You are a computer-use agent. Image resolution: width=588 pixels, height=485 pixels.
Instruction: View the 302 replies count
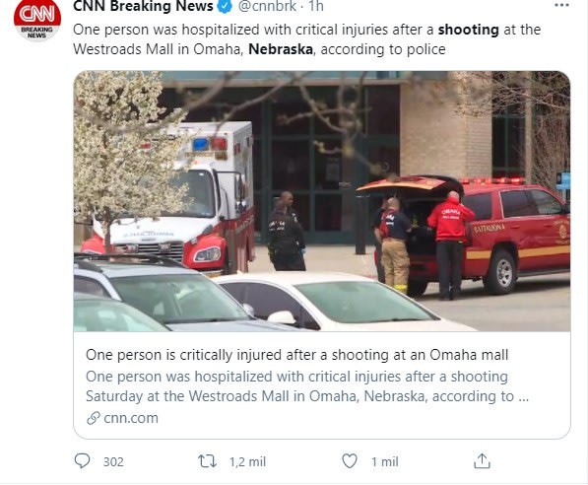coord(113,461)
